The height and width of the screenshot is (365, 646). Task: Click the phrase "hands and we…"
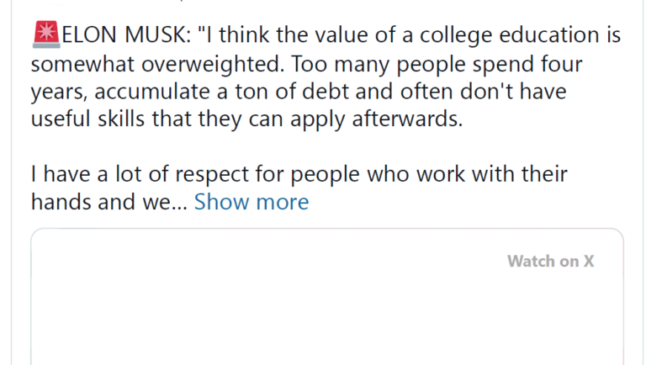pos(109,202)
